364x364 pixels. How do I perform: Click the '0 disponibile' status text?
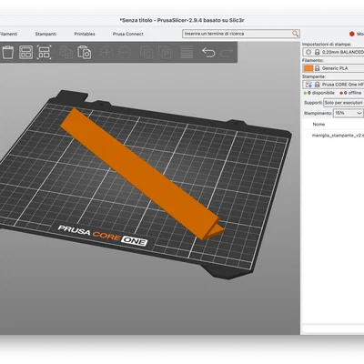[321, 93]
